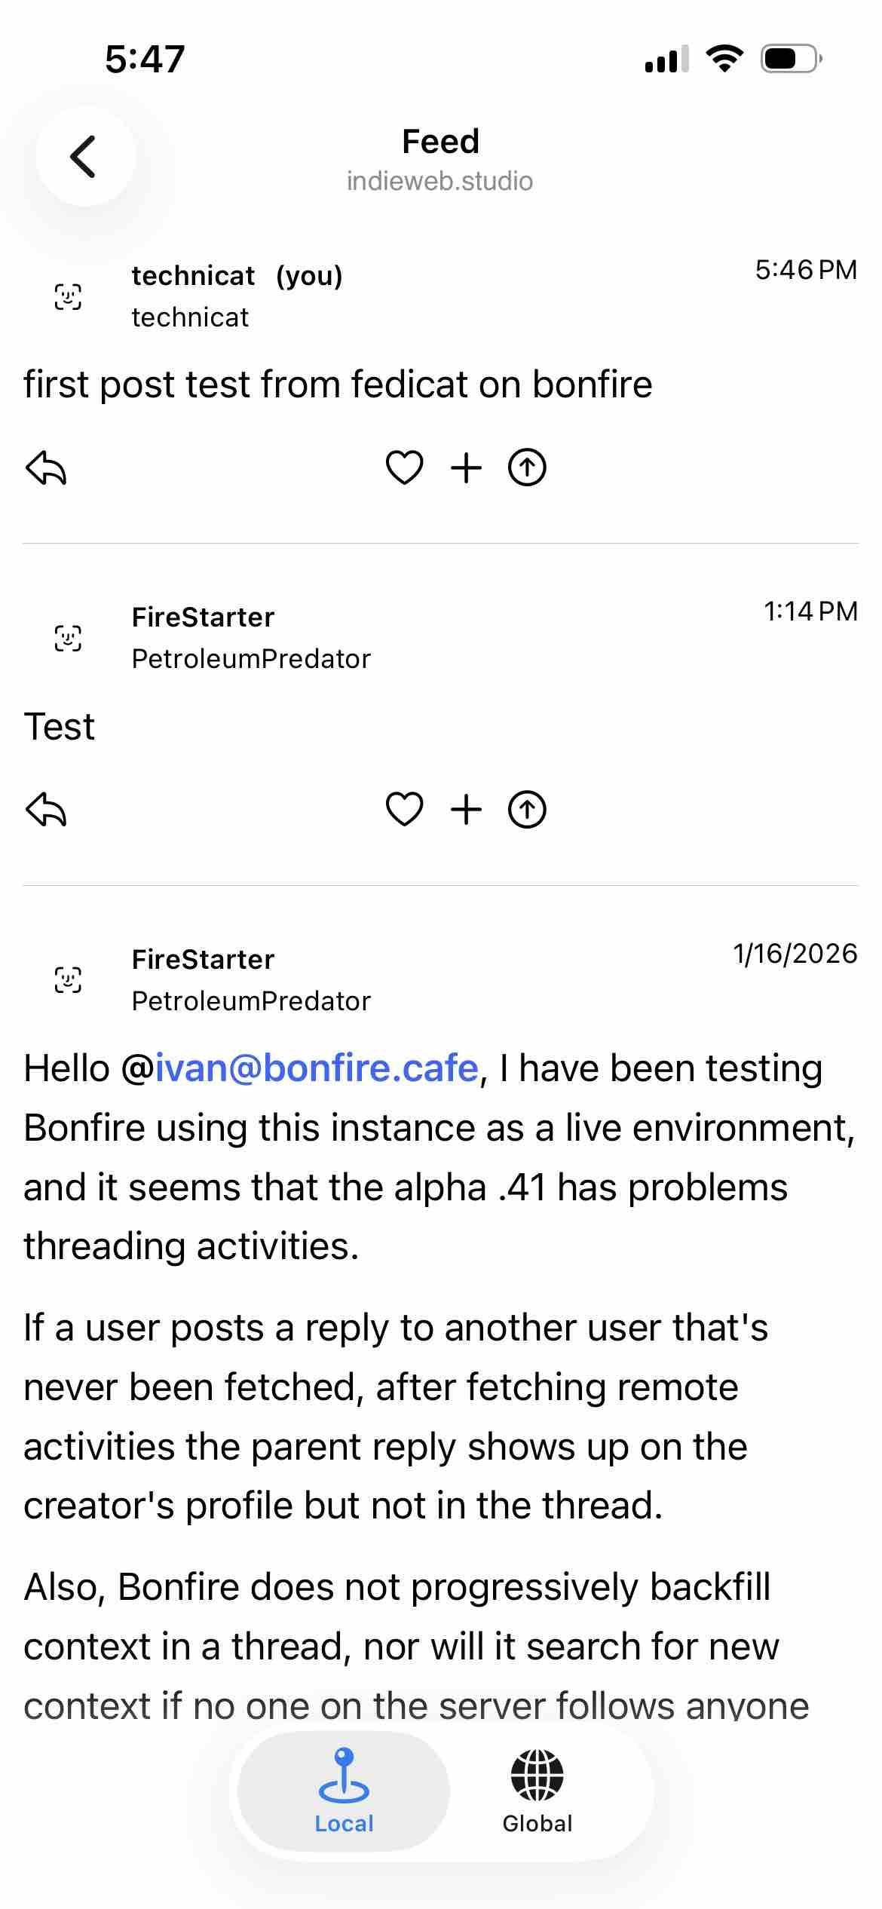Open technicat's avatar on first post
This screenshot has width=882, height=1909.
[x=68, y=296]
